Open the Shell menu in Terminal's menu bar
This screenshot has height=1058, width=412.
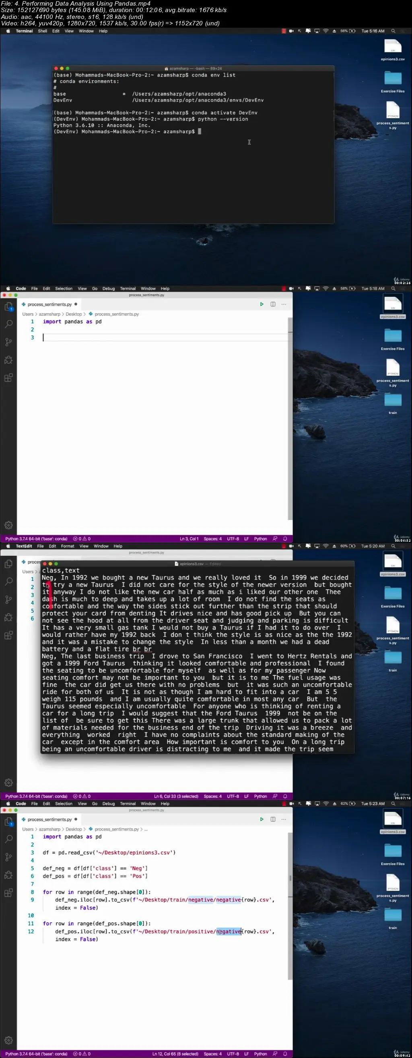point(43,31)
